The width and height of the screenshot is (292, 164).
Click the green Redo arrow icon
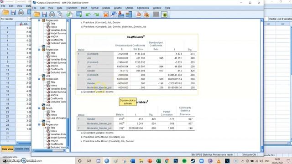[96, 15]
